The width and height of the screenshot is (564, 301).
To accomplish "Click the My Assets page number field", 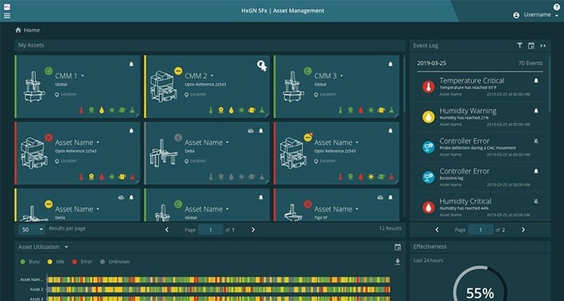I will click(x=211, y=230).
